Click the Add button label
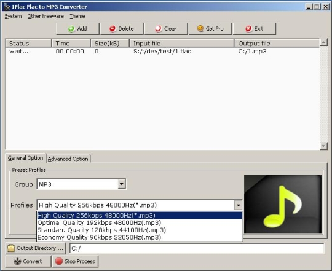Screen dimensions: 332x271 pyautogui.click(x=82, y=29)
